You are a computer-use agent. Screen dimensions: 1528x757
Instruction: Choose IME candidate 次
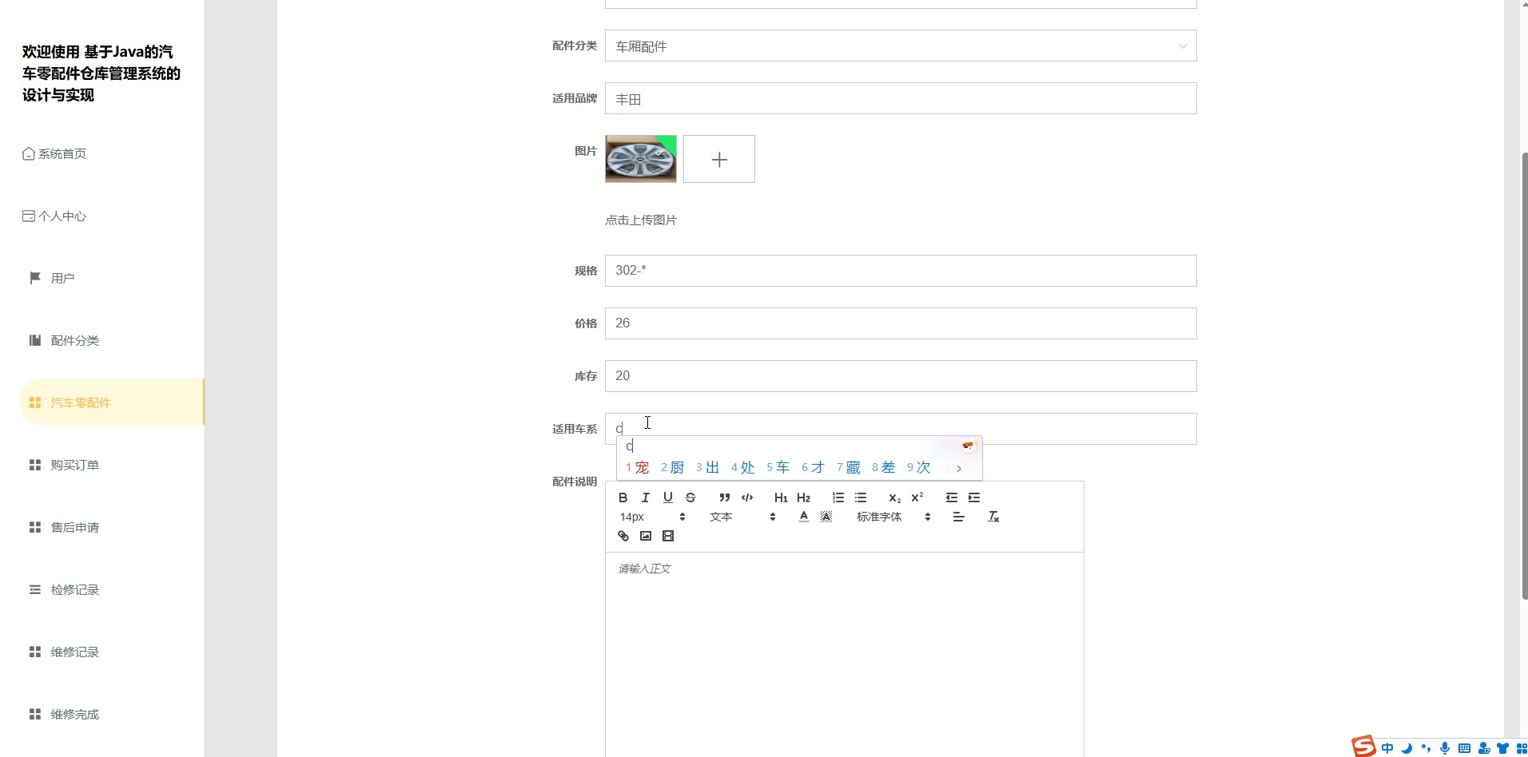[919, 468]
